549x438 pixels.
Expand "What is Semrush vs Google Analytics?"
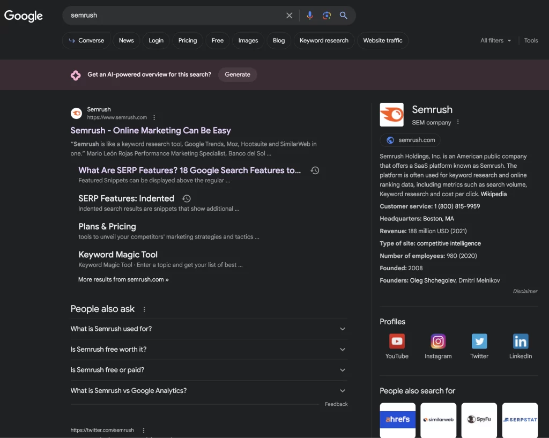pos(209,391)
